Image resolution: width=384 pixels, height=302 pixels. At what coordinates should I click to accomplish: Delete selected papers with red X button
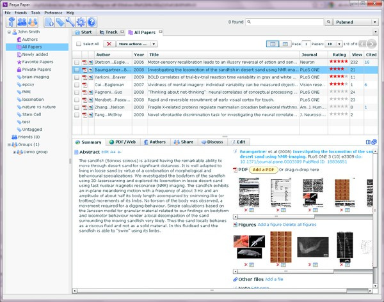pos(109,44)
